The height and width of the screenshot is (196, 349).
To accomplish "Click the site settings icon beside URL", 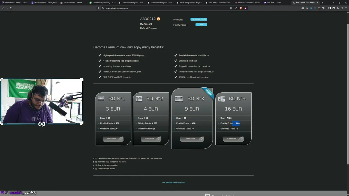I will [103, 8].
